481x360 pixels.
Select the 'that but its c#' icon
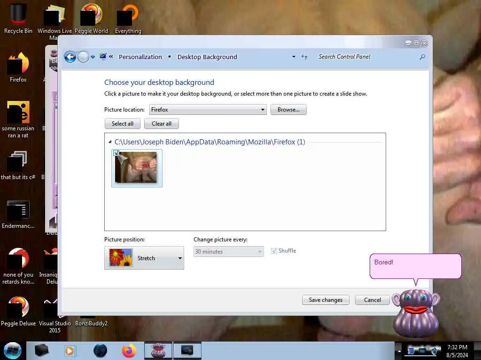[18, 165]
